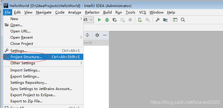Image resolution: width=223 pixels, height=108 pixels.
Task: Open the Tools menu
Action: point(131,12)
